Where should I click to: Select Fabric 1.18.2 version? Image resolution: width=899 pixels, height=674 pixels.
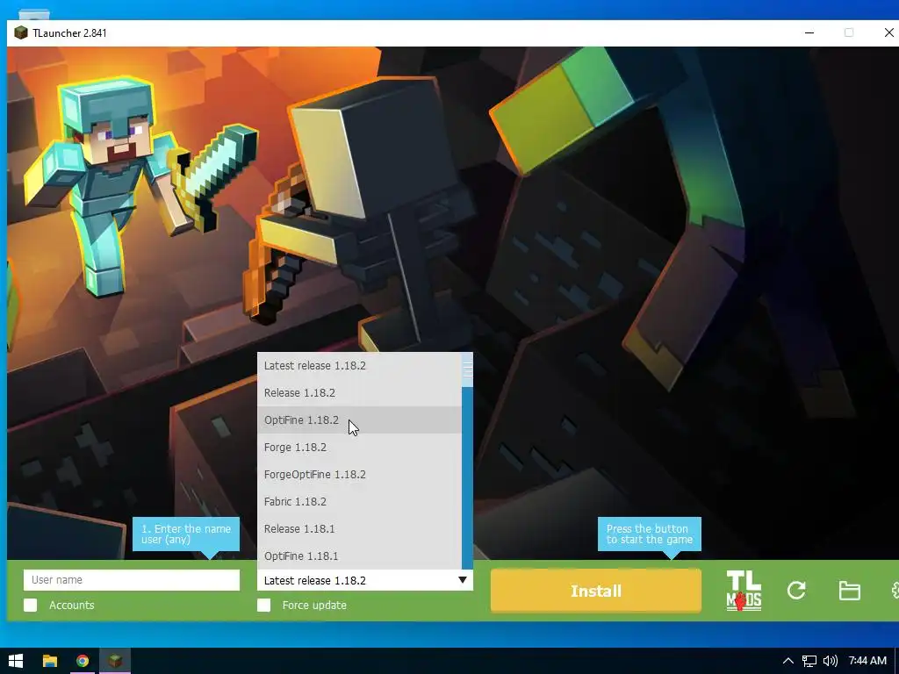359,501
